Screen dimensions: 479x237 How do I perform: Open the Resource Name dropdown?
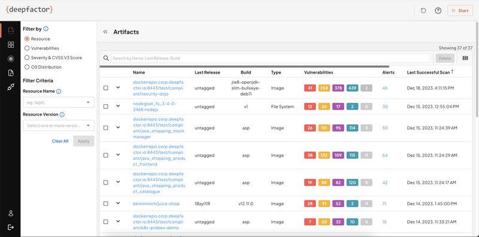(59, 102)
